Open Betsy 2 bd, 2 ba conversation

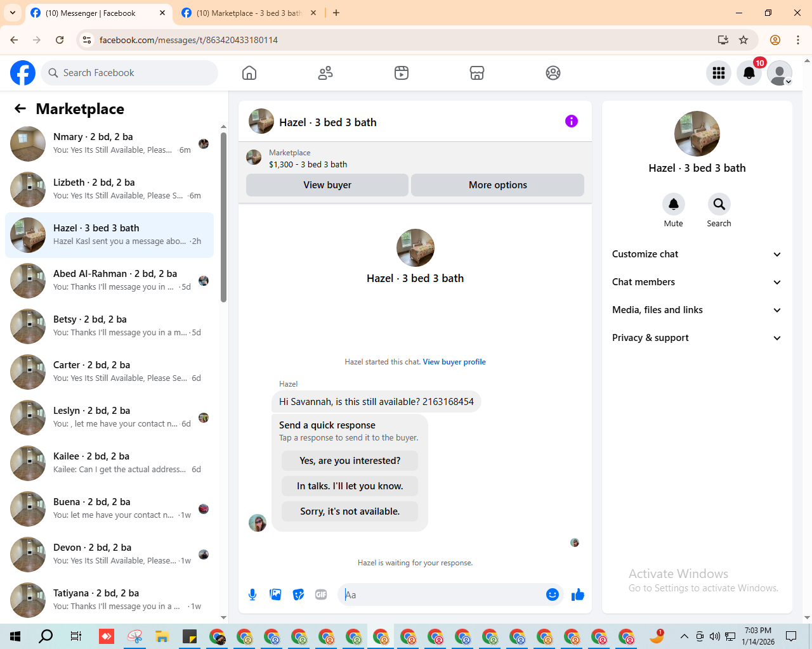tap(109, 326)
